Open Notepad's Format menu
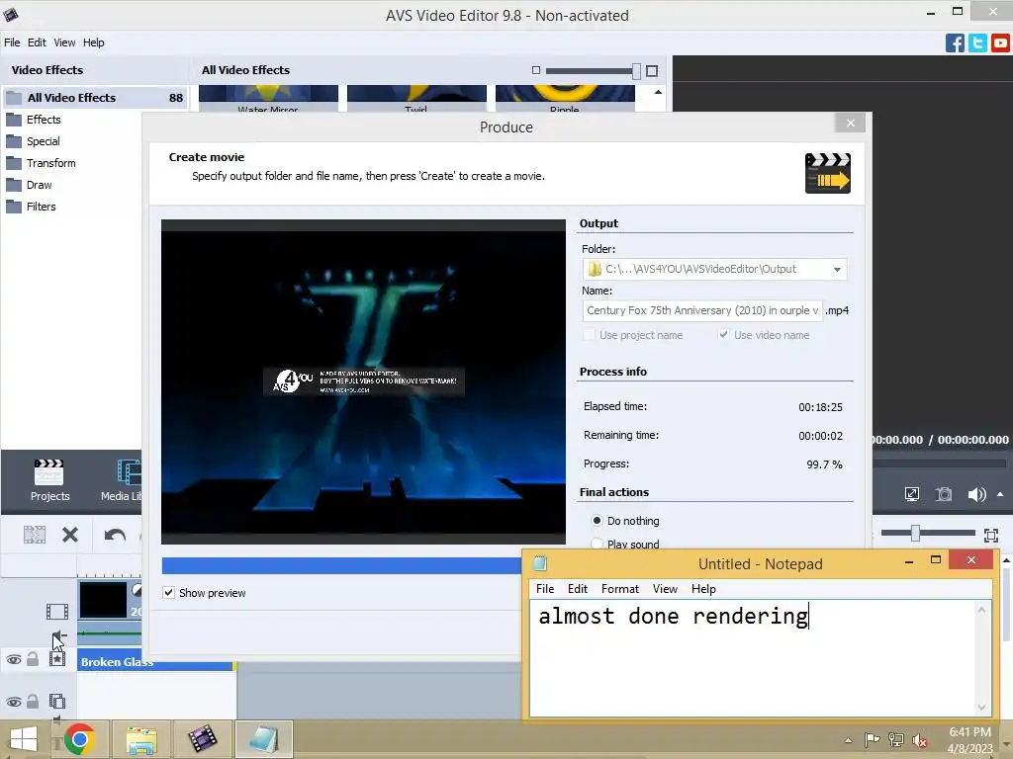 (x=619, y=589)
